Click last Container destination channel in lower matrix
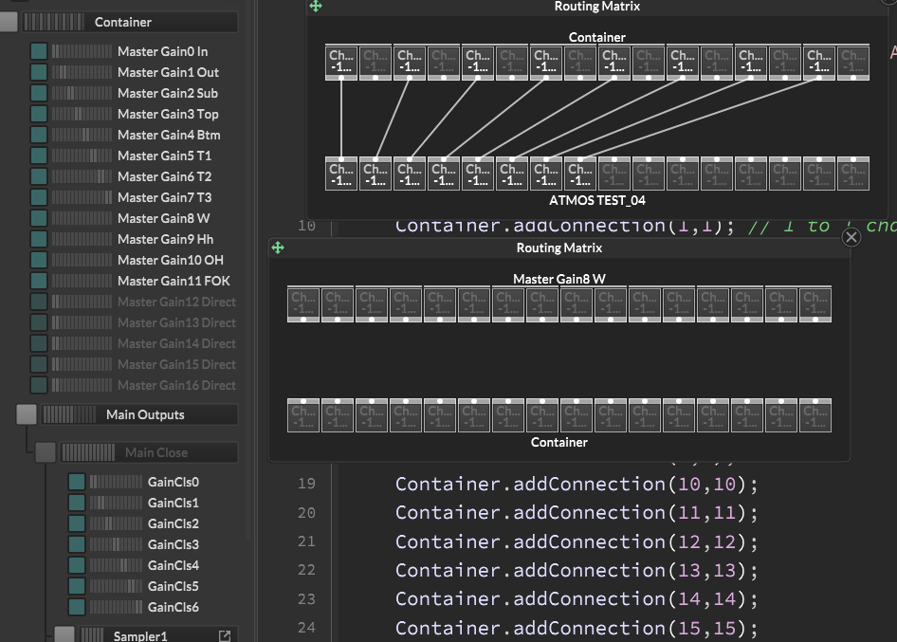897x642 pixels. click(815, 415)
